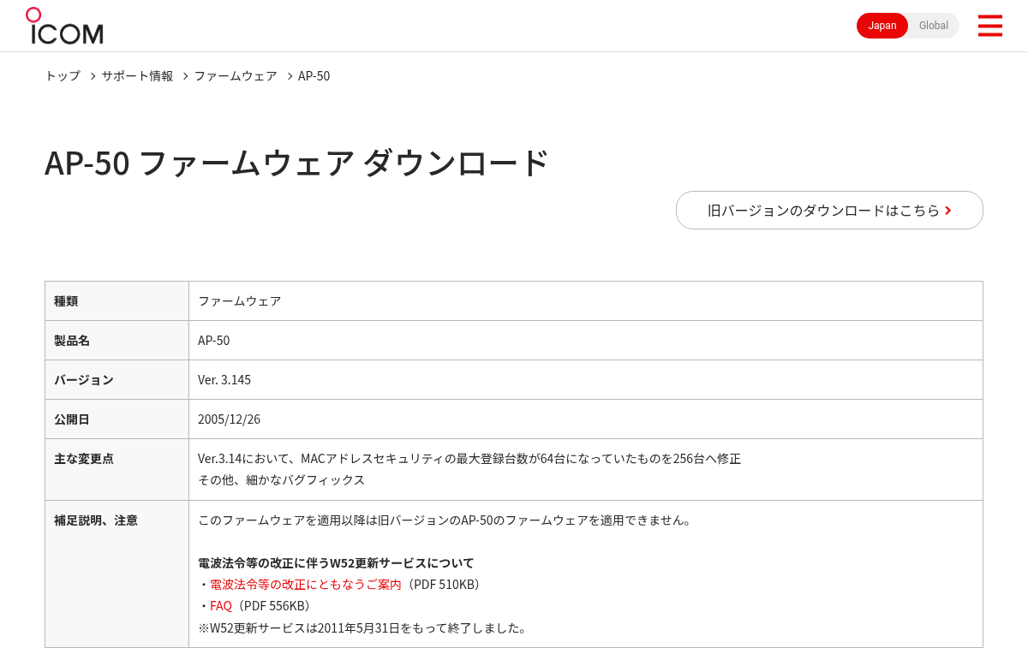The width and height of the screenshot is (1028, 648).
Task: Select the 種類 row header
Action: pos(117,300)
